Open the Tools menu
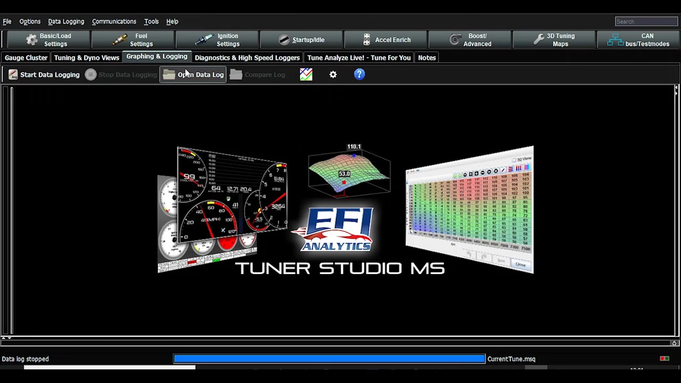Image resolution: width=681 pixels, height=383 pixels. tap(151, 21)
